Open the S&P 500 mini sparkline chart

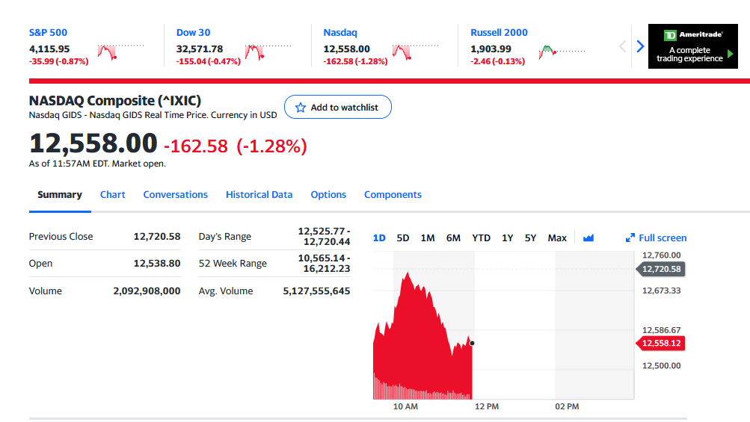coord(120,52)
